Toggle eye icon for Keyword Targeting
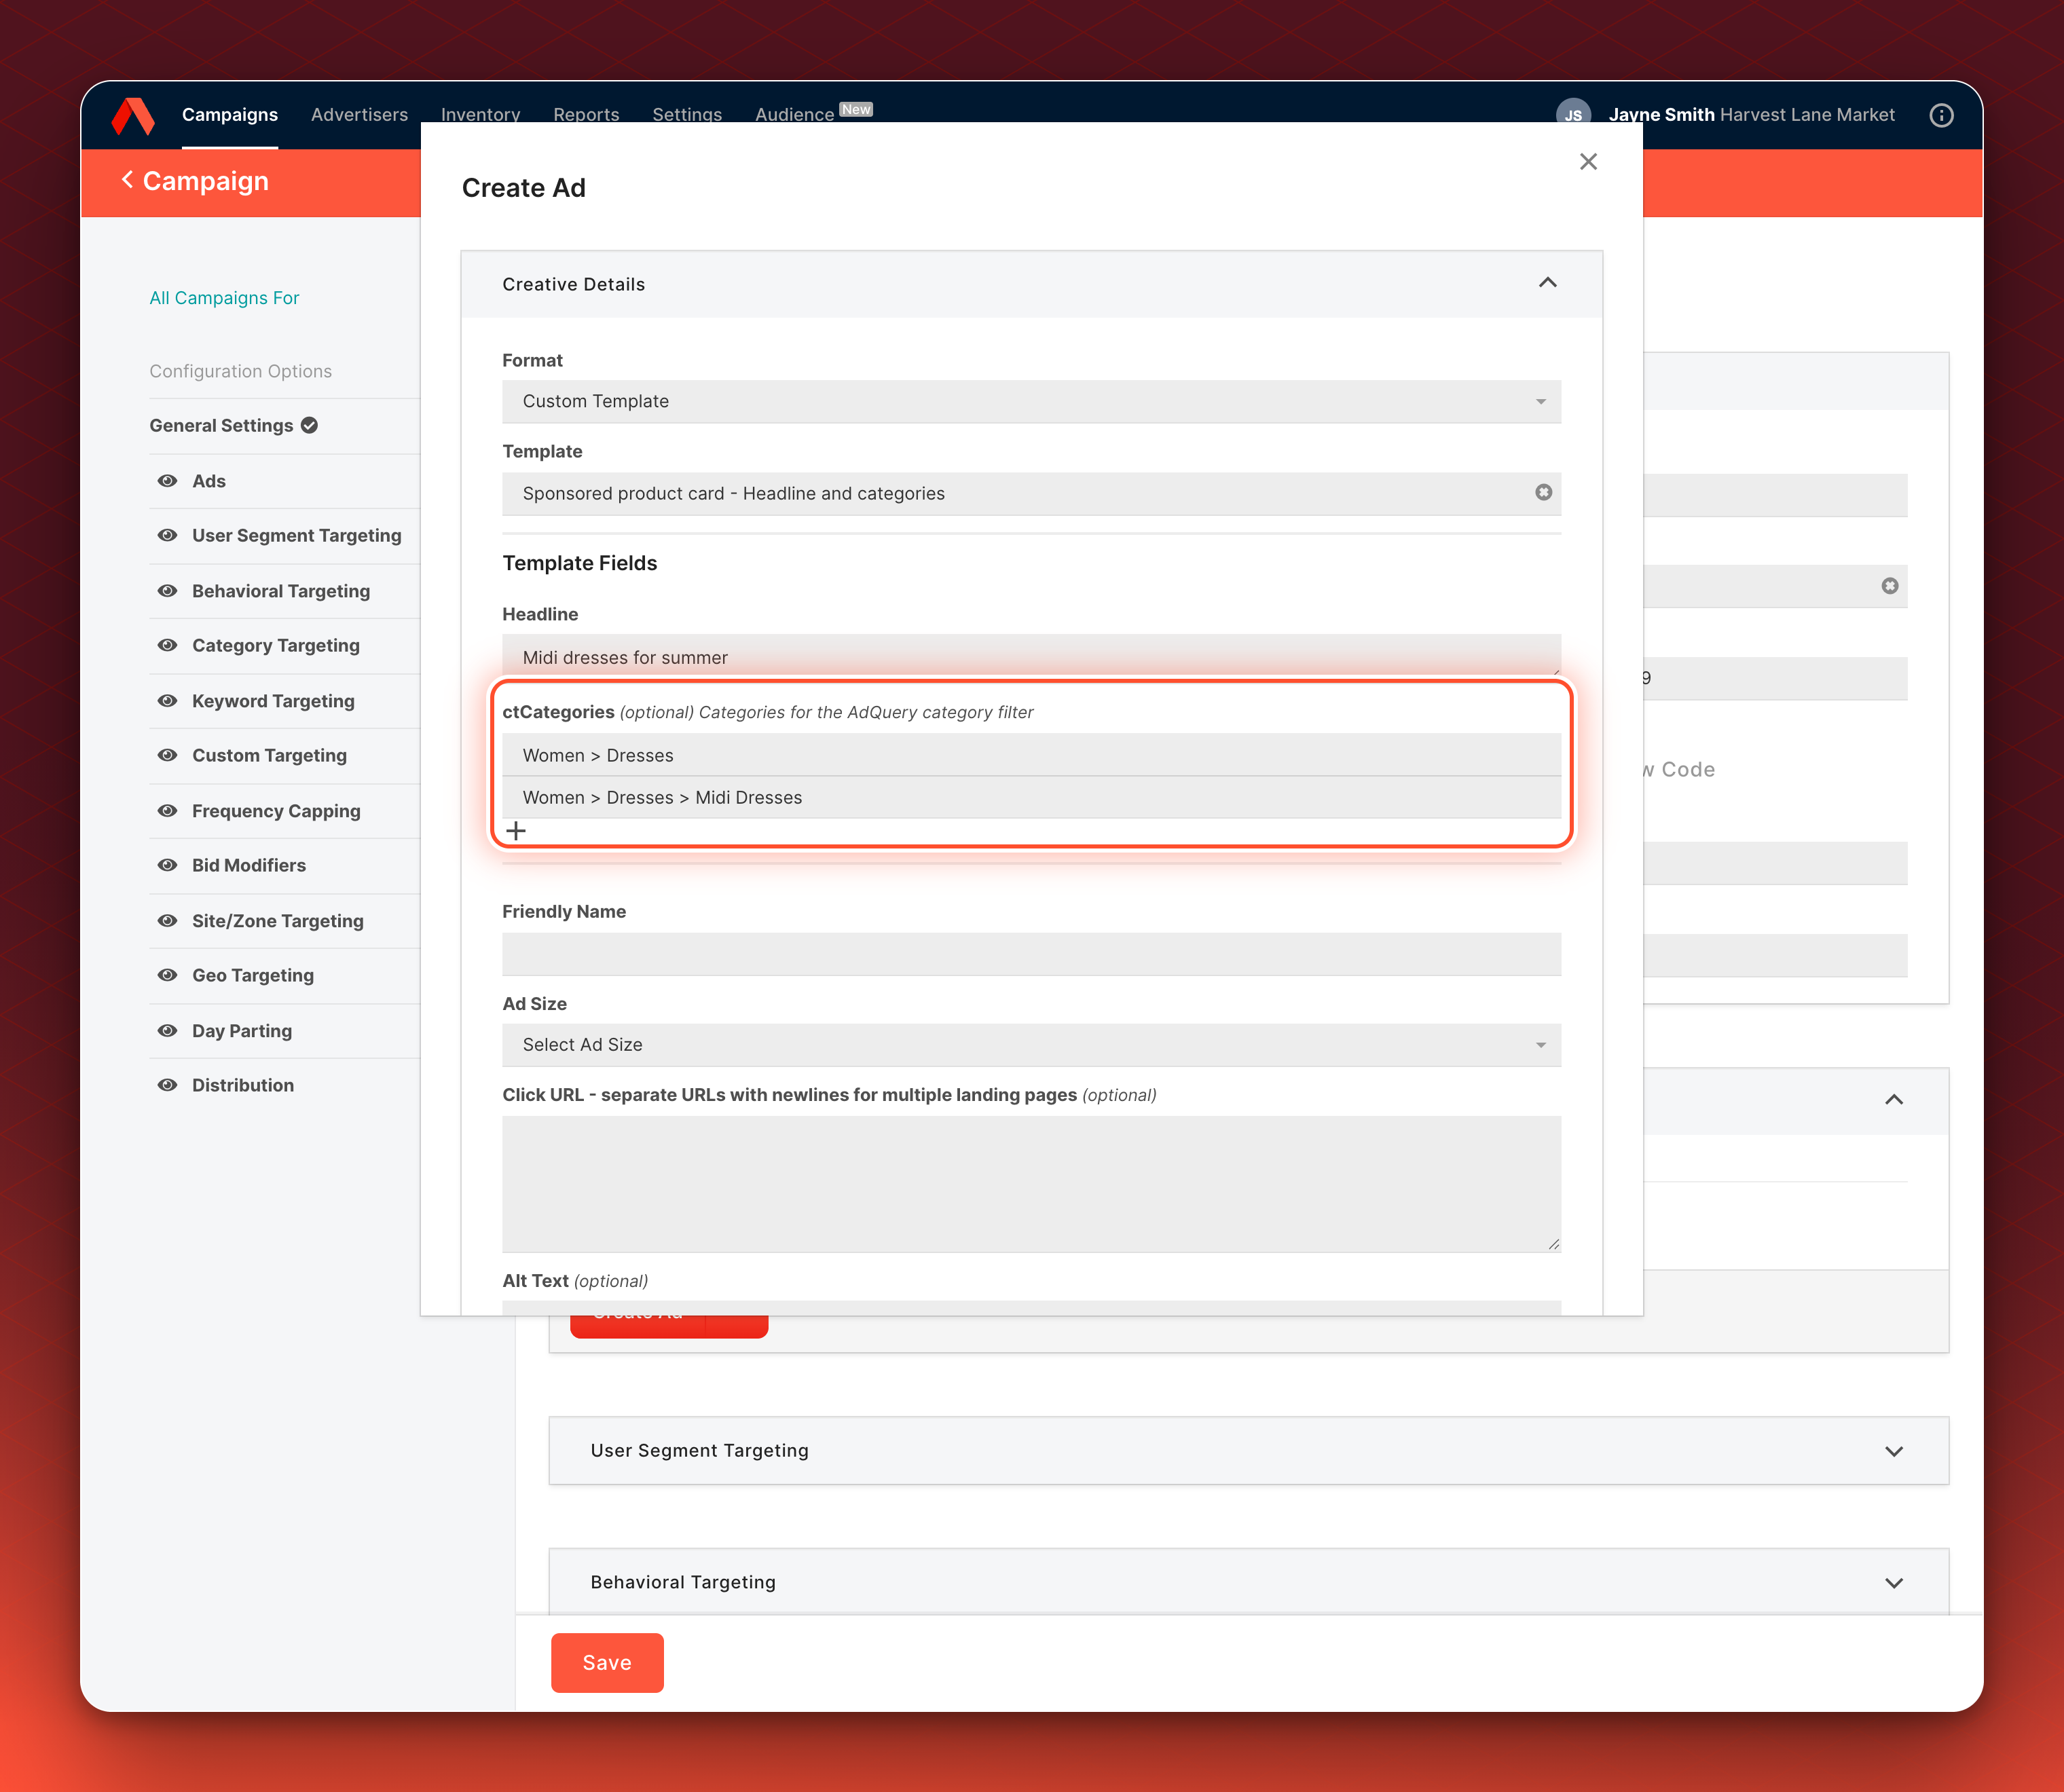2064x1792 pixels. (x=168, y=701)
